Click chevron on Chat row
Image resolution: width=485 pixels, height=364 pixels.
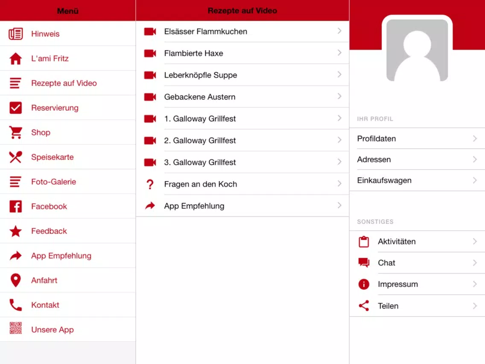(x=475, y=263)
